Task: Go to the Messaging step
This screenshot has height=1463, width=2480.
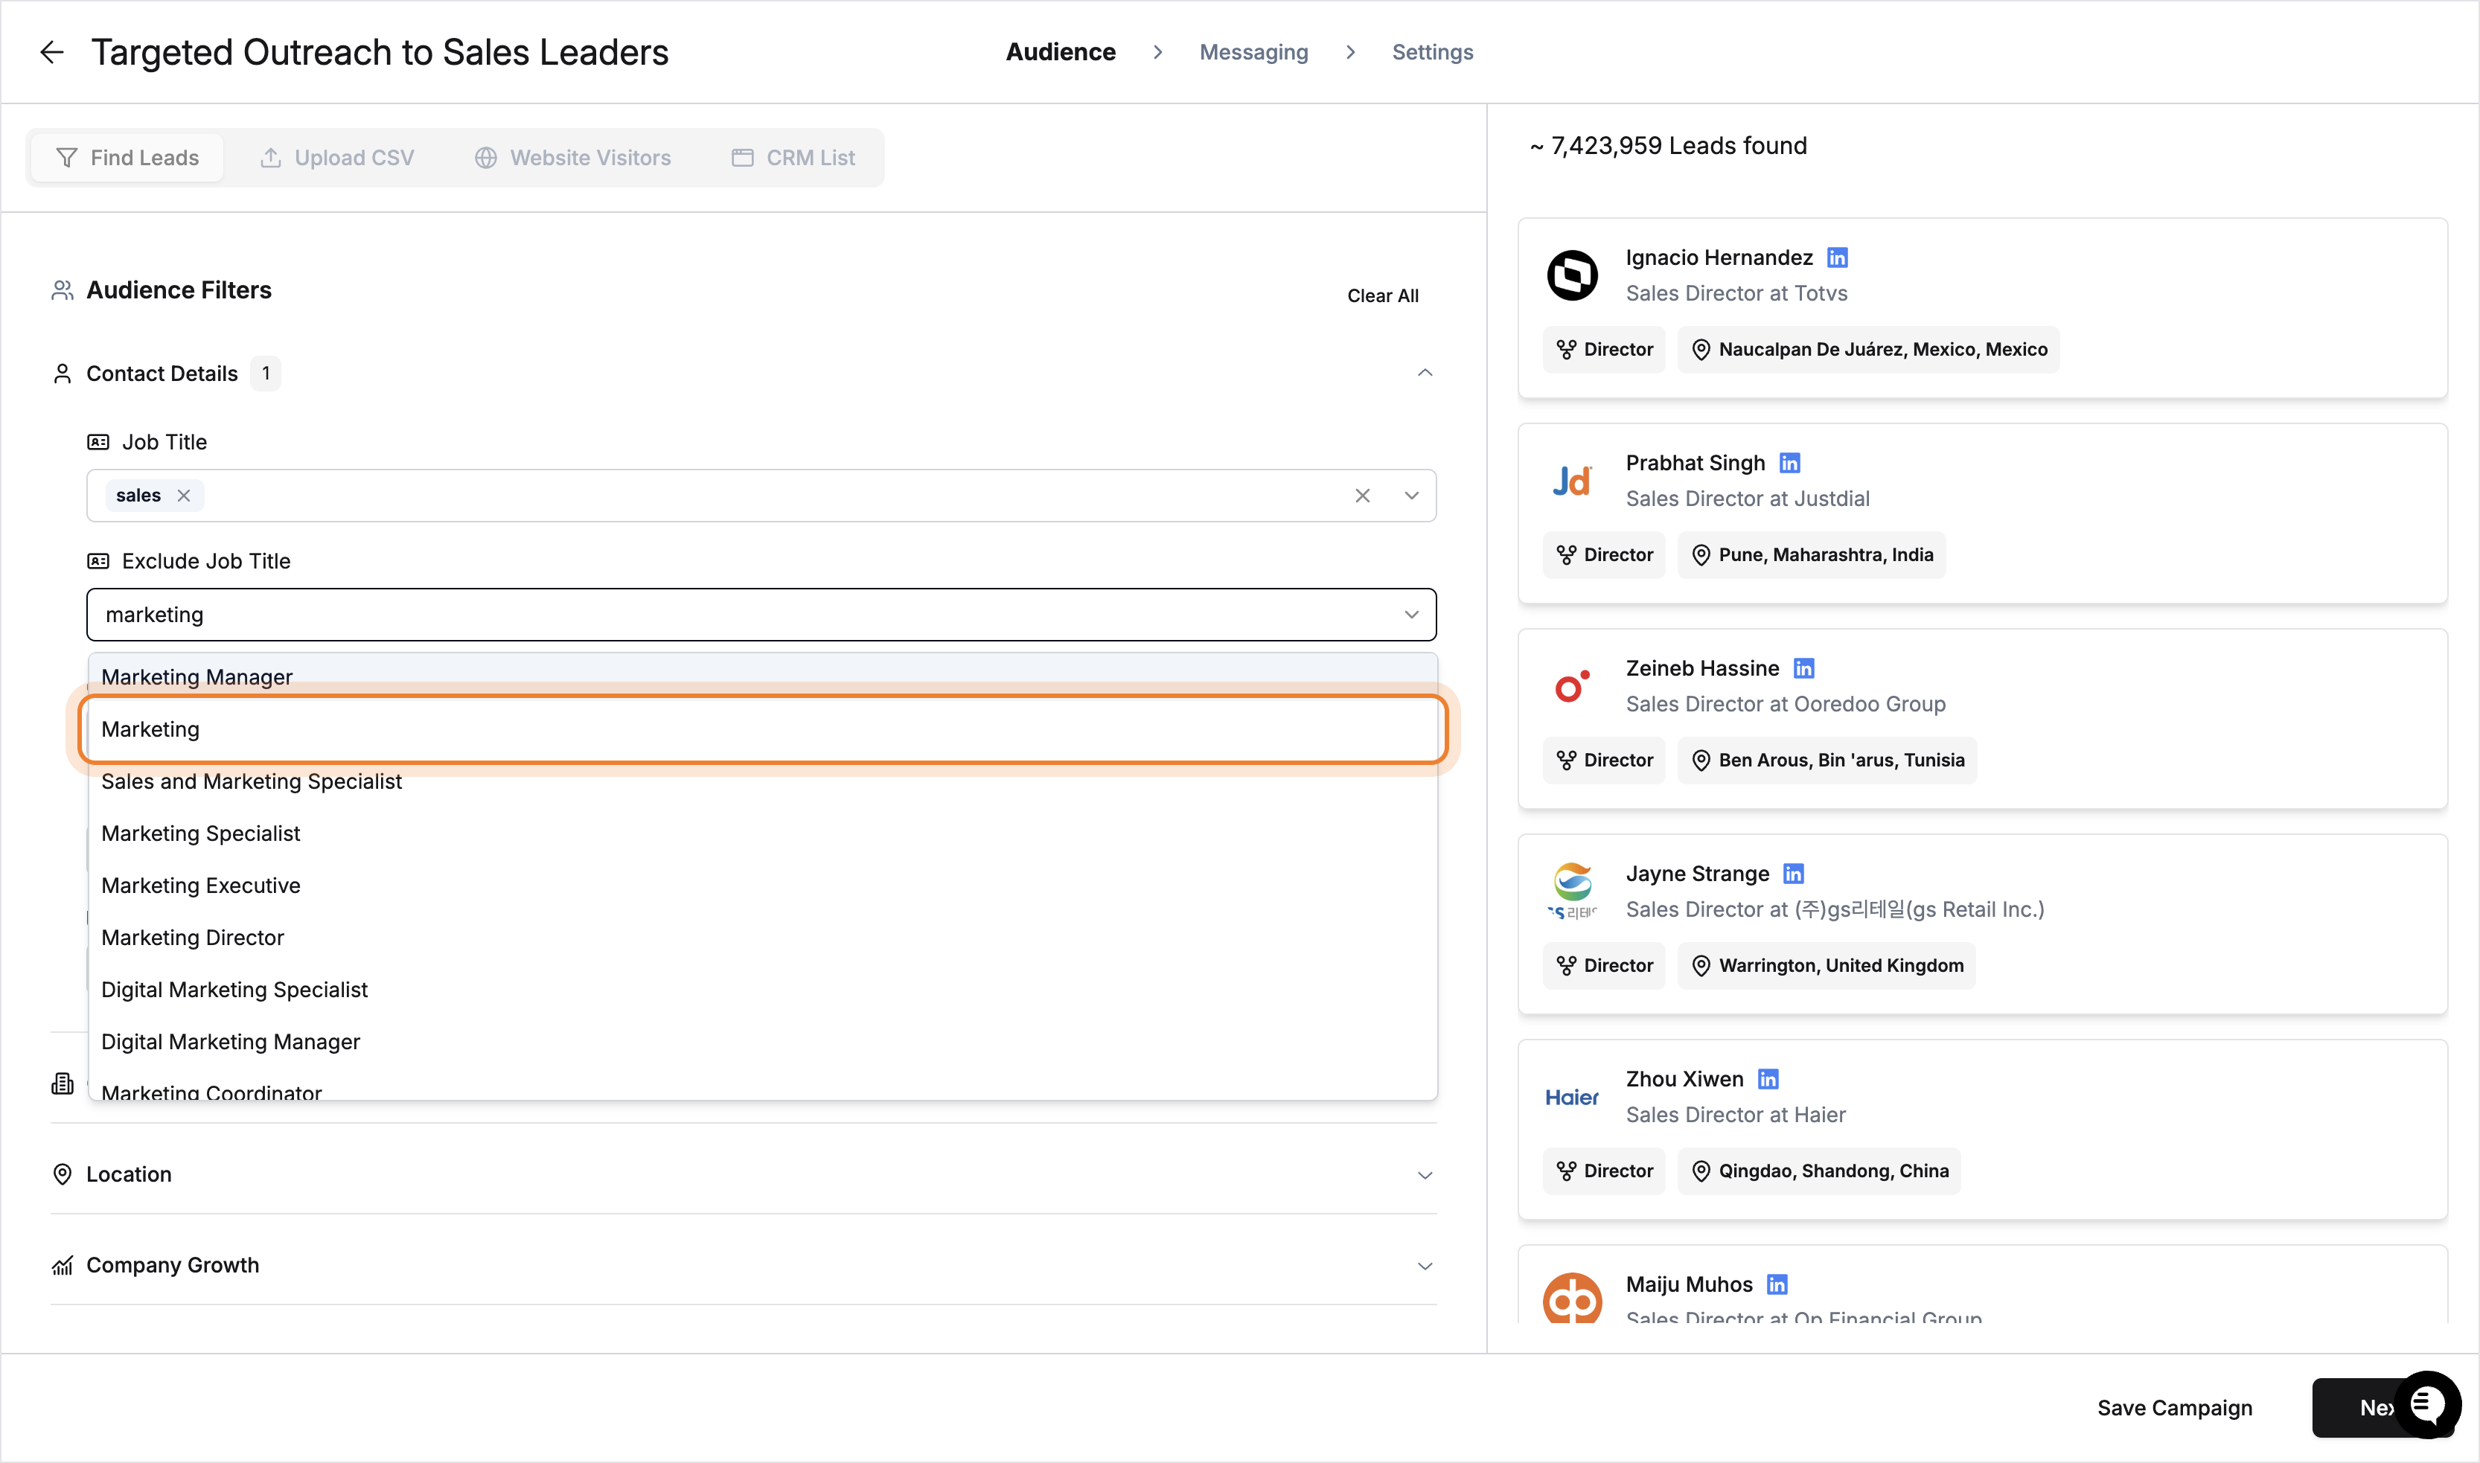Action: 1253,52
